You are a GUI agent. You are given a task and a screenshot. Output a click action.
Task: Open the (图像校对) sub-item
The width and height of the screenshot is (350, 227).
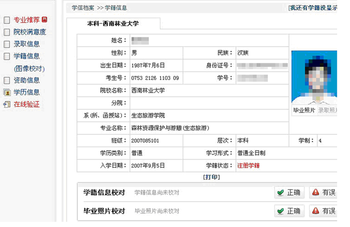[x=29, y=68]
